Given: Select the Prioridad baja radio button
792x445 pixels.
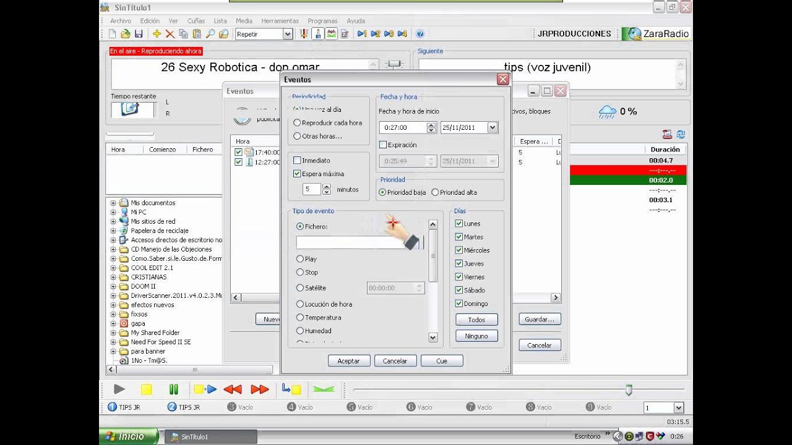Looking at the screenshot, I should pos(382,192).
